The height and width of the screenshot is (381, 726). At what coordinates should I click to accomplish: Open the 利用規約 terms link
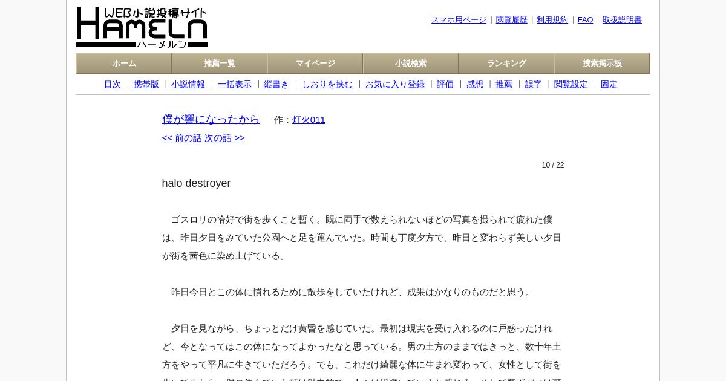coord(552,20)
